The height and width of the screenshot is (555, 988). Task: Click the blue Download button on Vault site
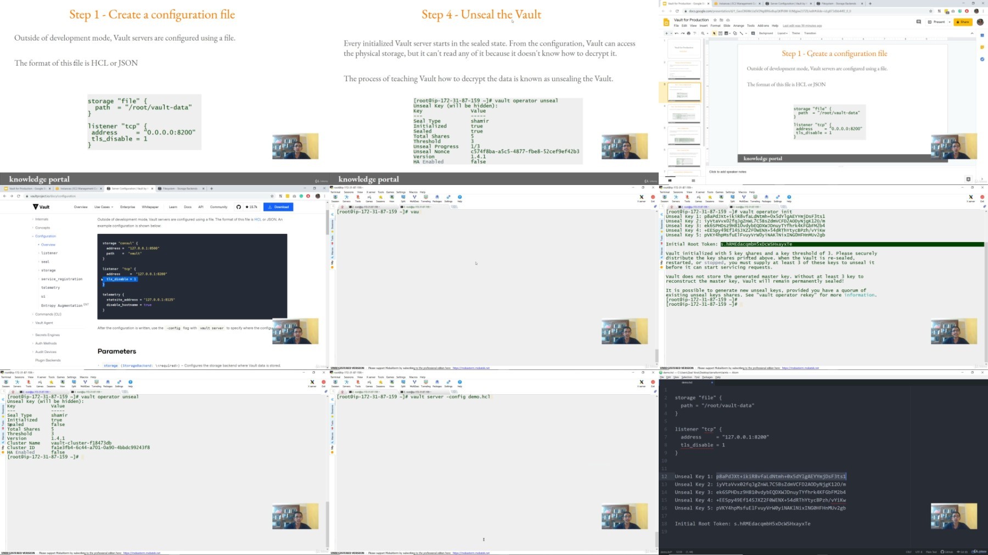278,207
